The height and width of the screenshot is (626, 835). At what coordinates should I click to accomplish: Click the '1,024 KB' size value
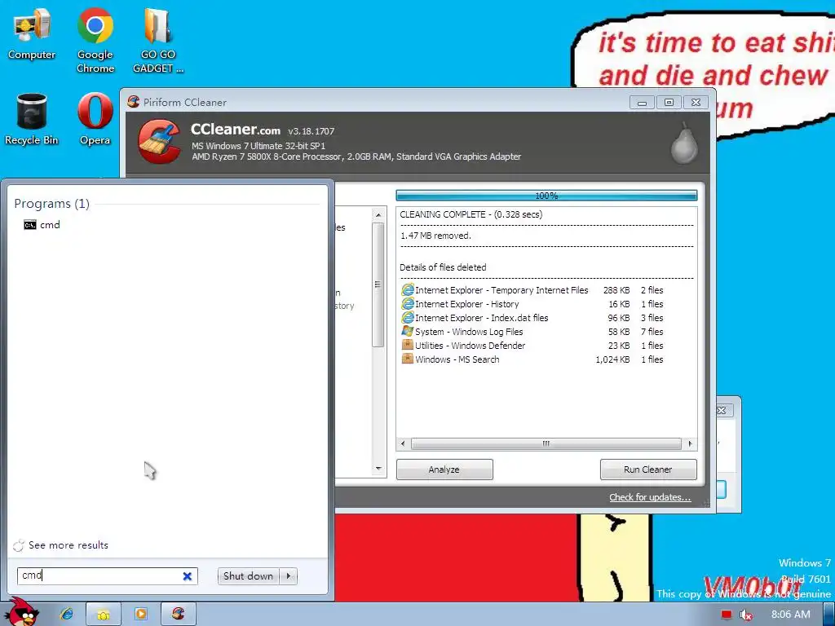(x=612, y=359)
